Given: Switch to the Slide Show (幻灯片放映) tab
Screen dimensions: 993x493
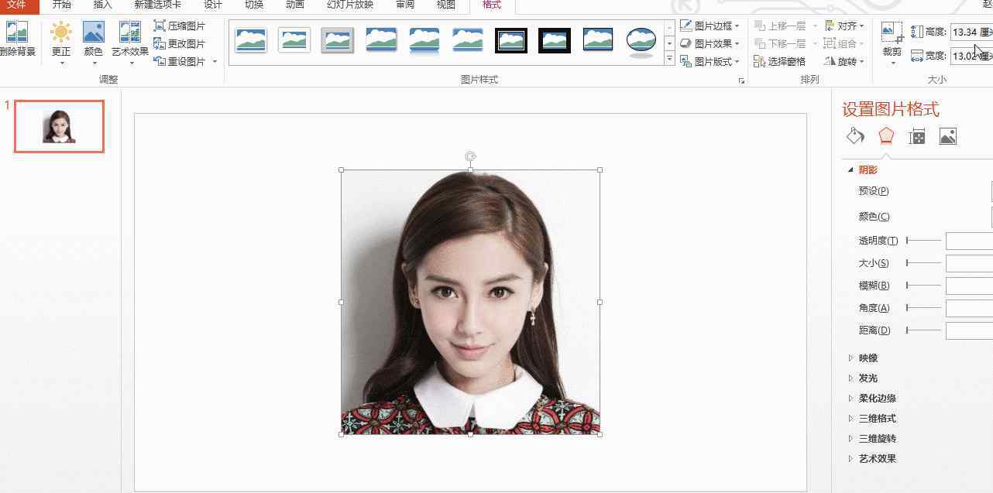Looking at the screenshot, I should pos(350,5).
